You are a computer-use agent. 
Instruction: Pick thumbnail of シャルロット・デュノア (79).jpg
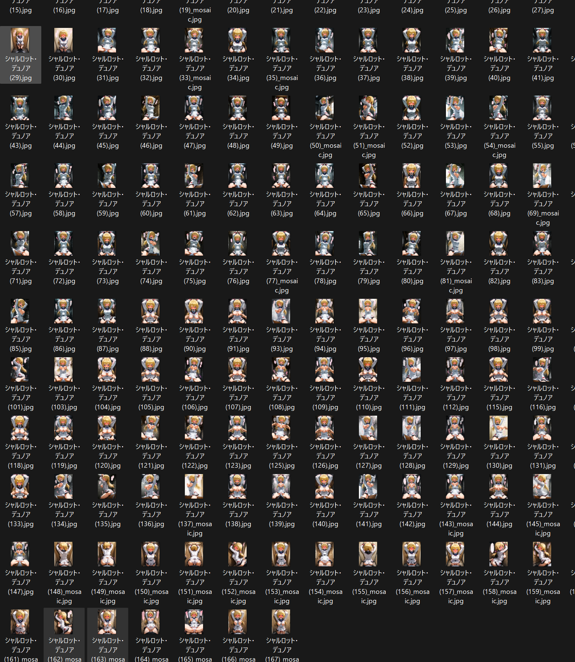[x=368, y=243]
